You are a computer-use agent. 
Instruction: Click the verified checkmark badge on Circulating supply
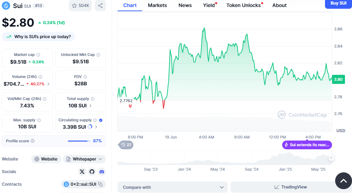101,120
